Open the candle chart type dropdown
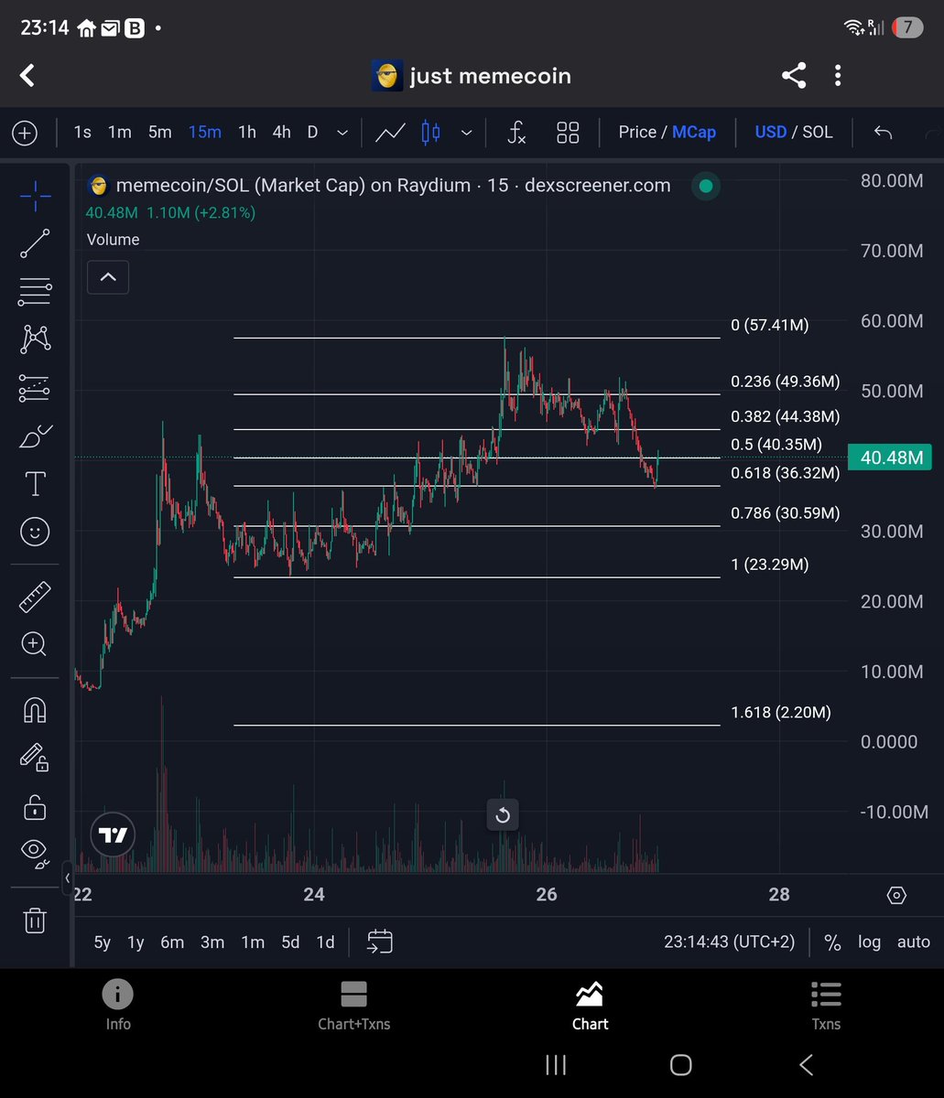This screenshot has height=1098, width=944. coord(467,133)
